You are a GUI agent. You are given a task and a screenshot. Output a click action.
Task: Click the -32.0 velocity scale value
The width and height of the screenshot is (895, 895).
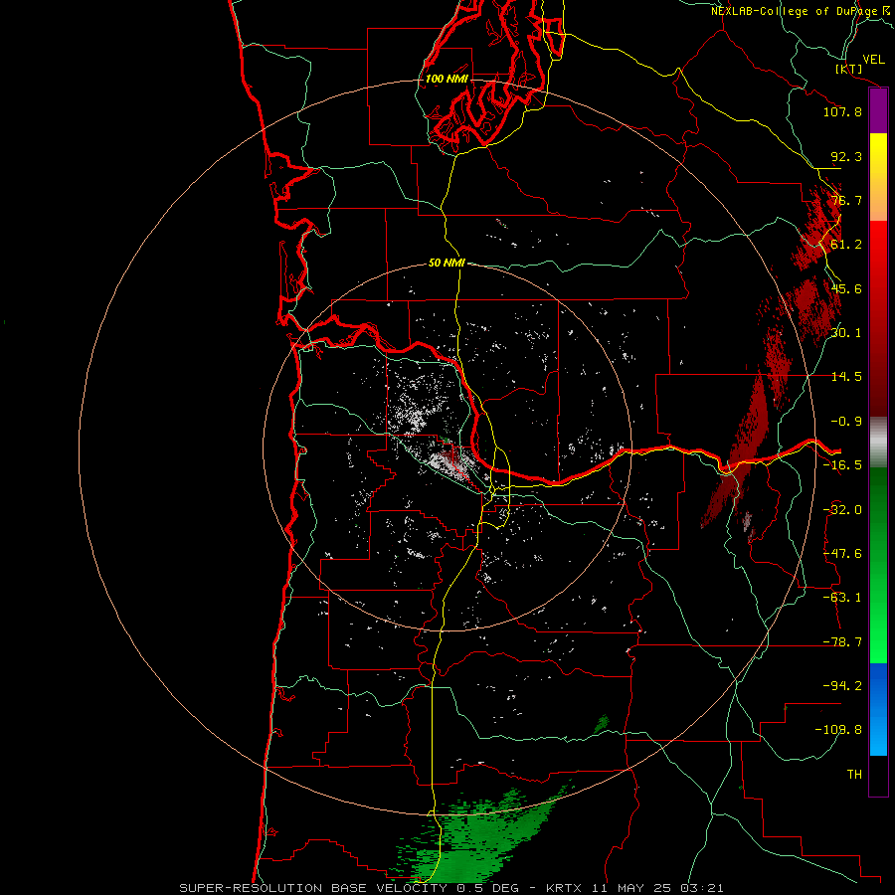pyautogui.click(x=842, y=510)
